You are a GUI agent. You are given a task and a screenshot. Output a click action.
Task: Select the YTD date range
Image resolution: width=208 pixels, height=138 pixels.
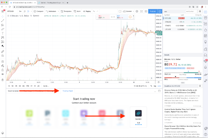tap(27, 86)
